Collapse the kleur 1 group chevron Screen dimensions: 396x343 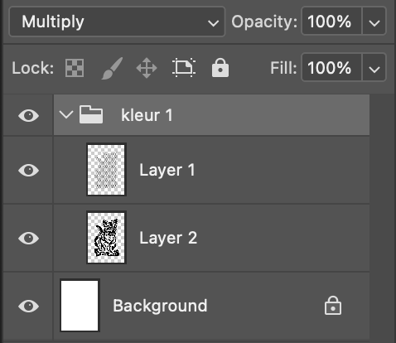[x=66, y=114]
